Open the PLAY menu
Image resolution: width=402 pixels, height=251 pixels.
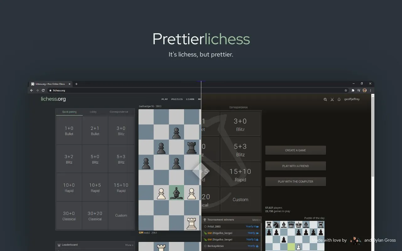click(x=165, y=99)
